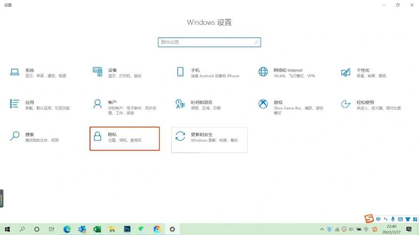Open the 应用 (Apps) settings category
Image resolution: width=419 pixels, height=235 pixels.
point(40,105)
